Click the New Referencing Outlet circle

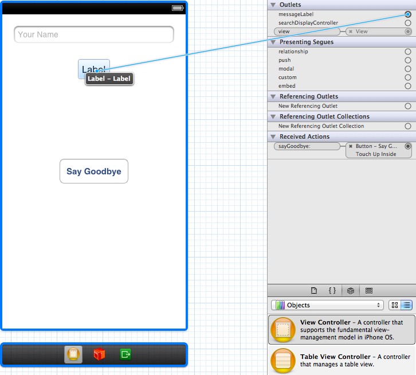point(408,106)
